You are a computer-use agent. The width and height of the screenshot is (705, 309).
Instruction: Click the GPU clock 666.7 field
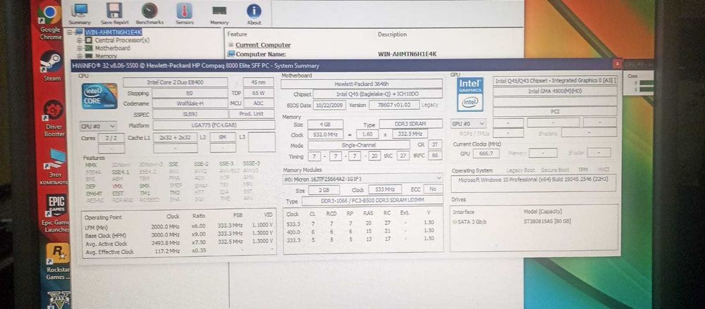click(x=486, y=153)
